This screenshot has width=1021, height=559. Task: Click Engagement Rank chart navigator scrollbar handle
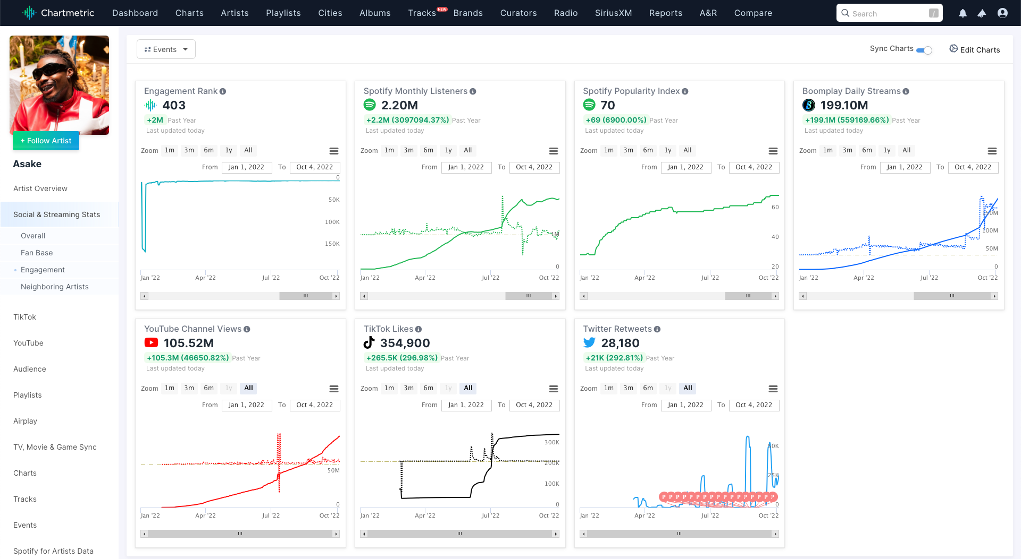[x=306, y=296]
